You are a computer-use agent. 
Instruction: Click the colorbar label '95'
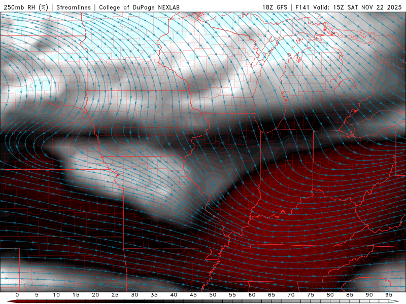[x=389, y=295]
